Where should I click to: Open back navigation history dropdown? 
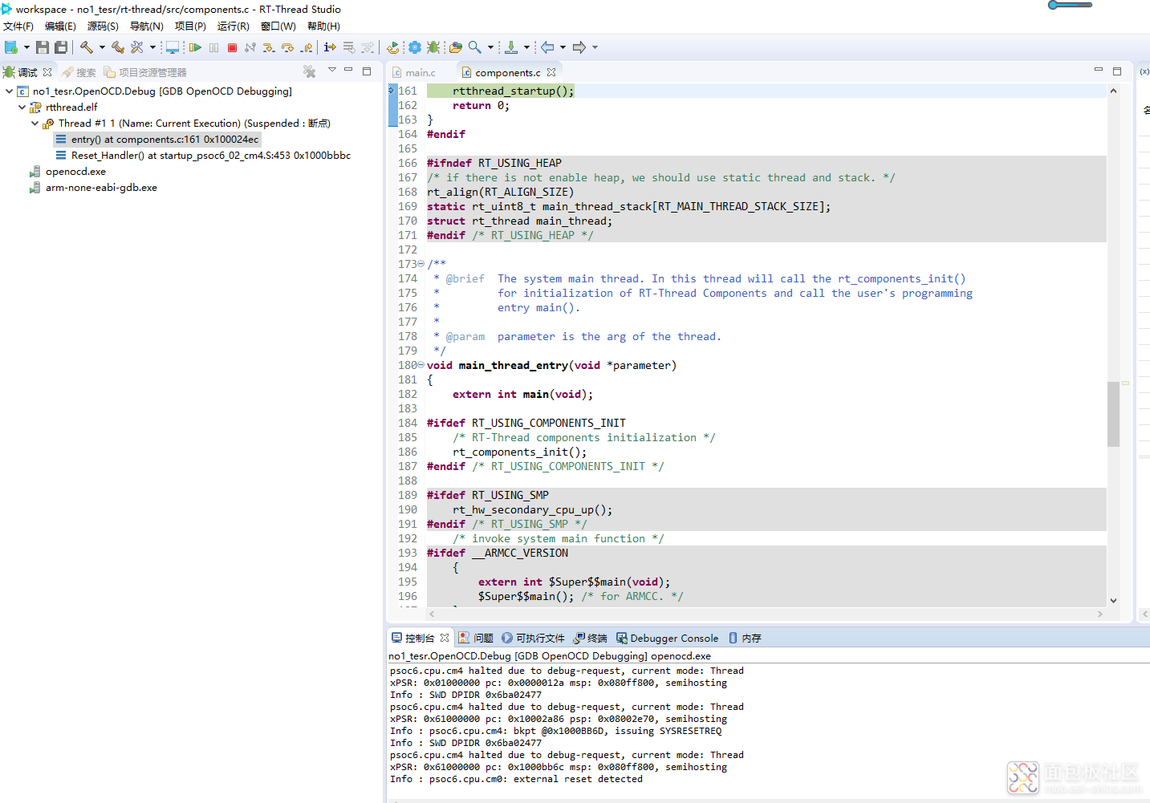click(x=563, y=47)
